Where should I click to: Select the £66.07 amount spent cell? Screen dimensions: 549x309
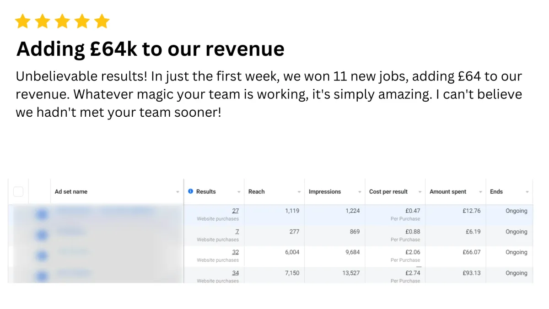tap(456, 256)
